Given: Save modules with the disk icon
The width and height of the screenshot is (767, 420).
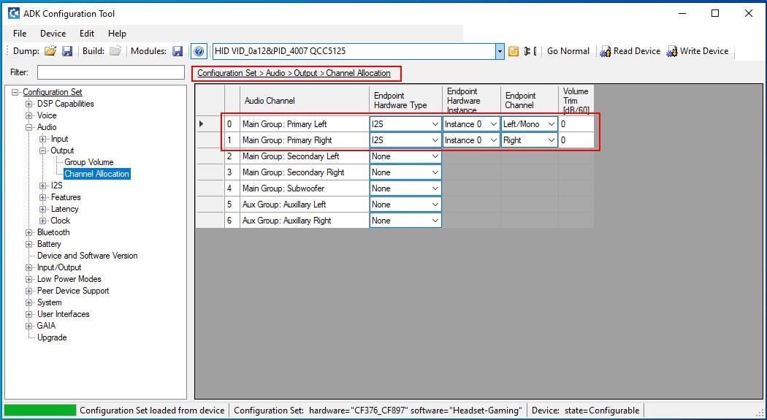Looking at the screenshot, I should click(178, 51).
